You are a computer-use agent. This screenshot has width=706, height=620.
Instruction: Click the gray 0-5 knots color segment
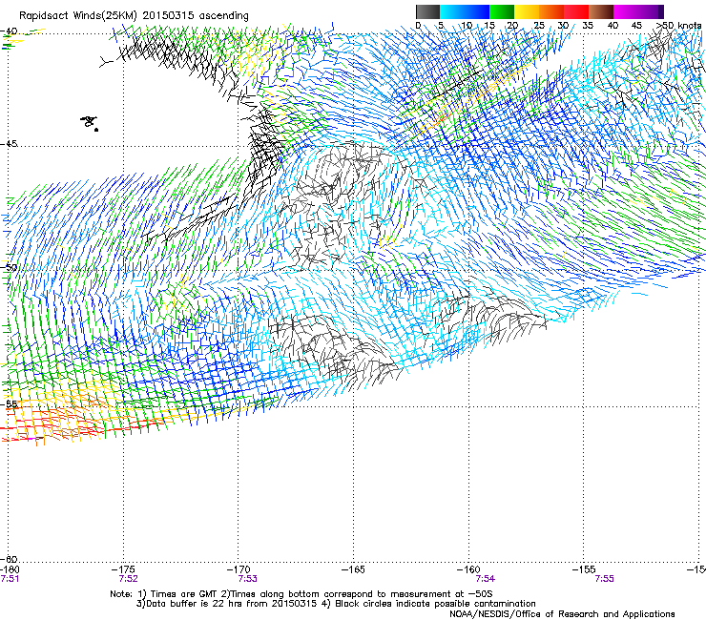[427, 11]
